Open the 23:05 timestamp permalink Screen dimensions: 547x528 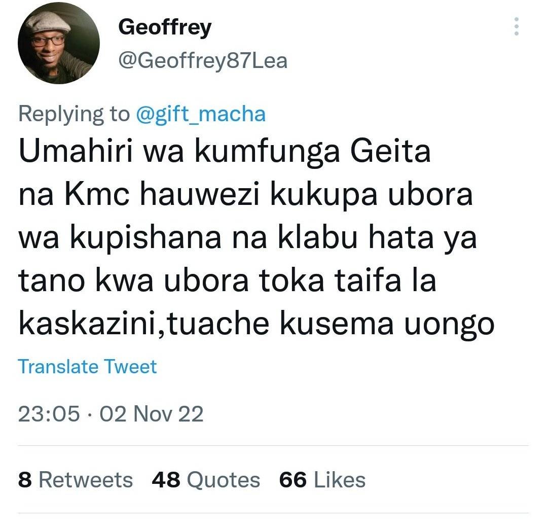[x=49, y=414]
